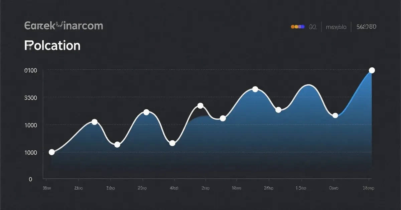Screen dimensions: 401x210
Task: Click the '3300' y-axis label
Action: (x=31, y=98)
